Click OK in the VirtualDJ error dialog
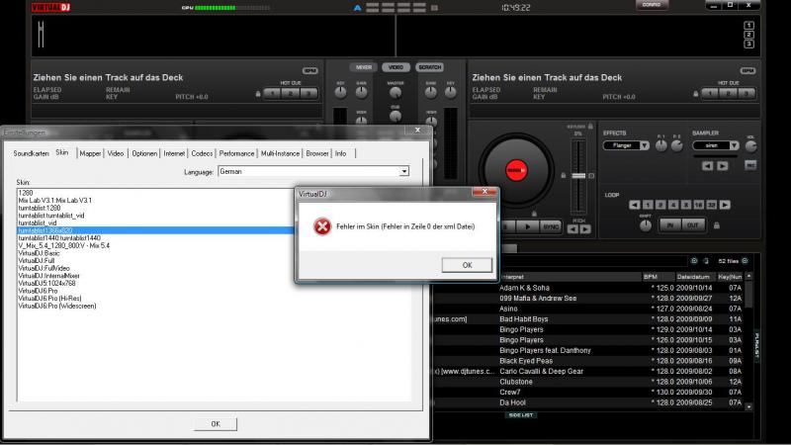Image resolution: width=791 pixels, height=445 pixels. [467, 265]
